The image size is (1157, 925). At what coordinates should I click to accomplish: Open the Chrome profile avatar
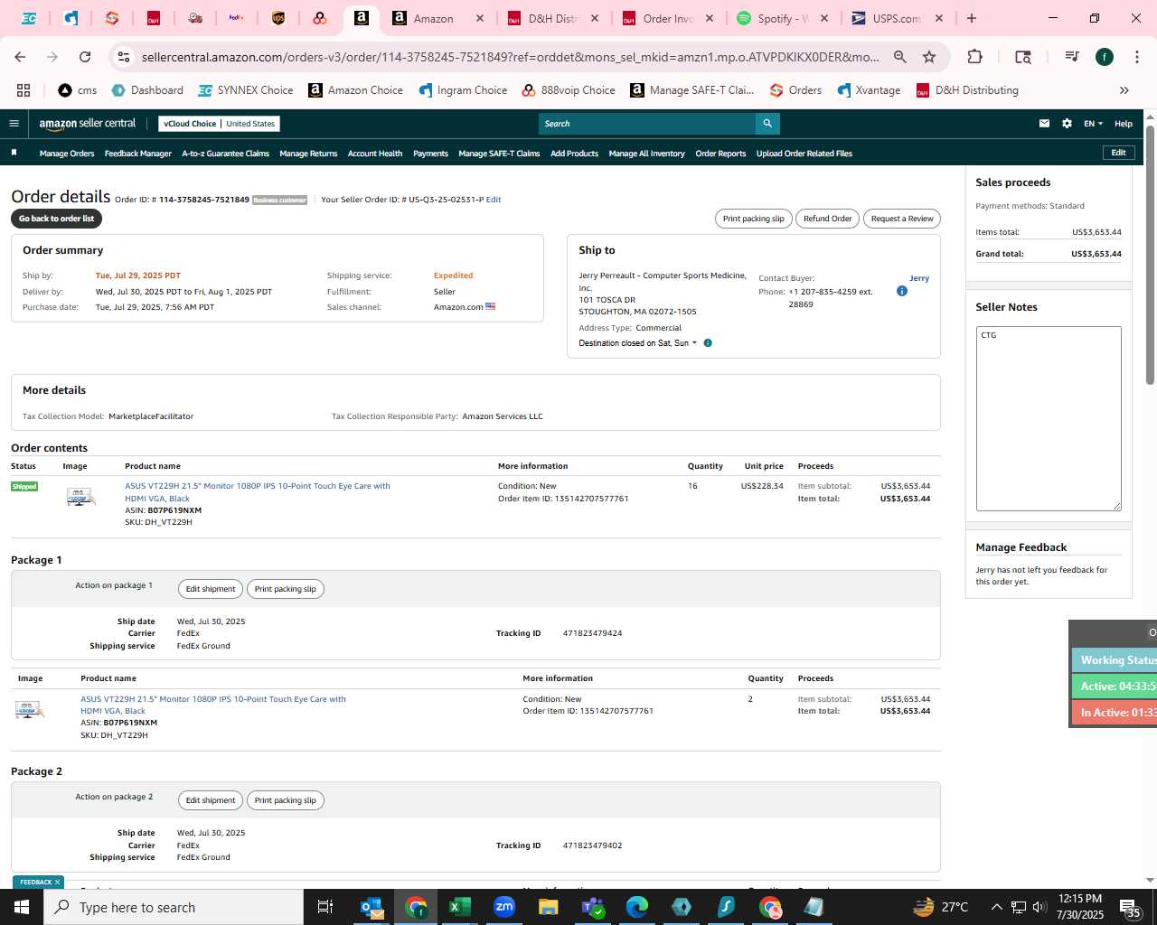click(x=1105, y=57)
